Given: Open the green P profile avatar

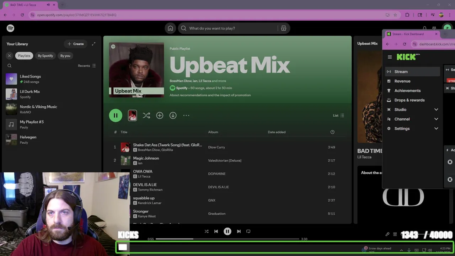Looking at the screenshot, I should (x=447, y=28).
